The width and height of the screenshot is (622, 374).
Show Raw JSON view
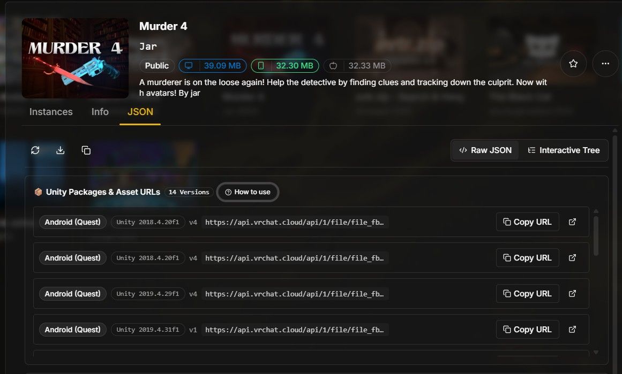pyautogui.click(x=485, y=150)
